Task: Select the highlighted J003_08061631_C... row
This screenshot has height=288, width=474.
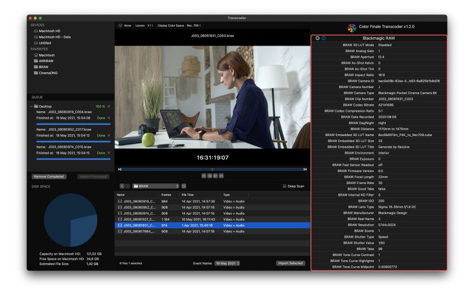Action: (x=212, y=225)
